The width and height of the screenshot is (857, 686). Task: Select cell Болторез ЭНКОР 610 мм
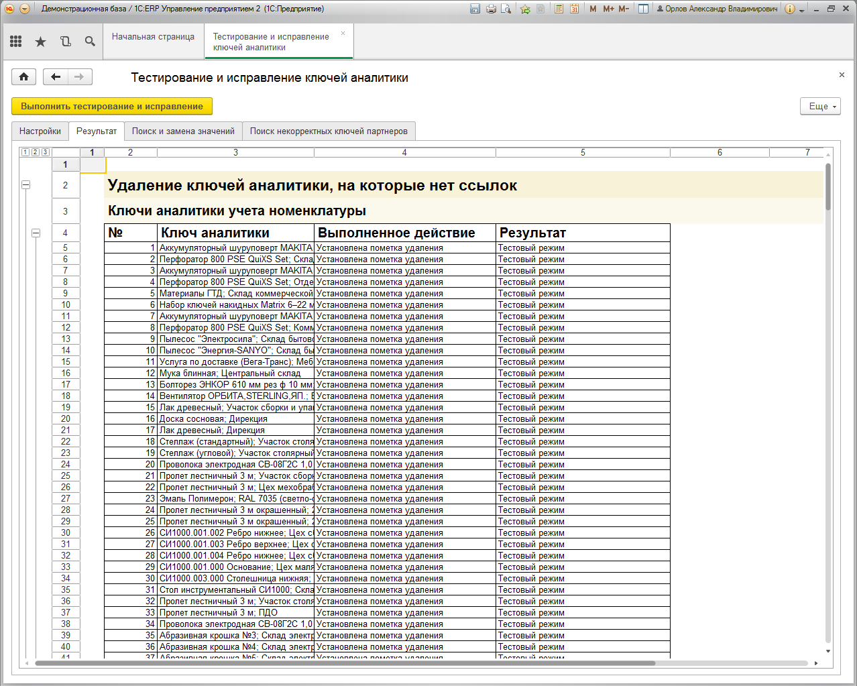[236, 384]
